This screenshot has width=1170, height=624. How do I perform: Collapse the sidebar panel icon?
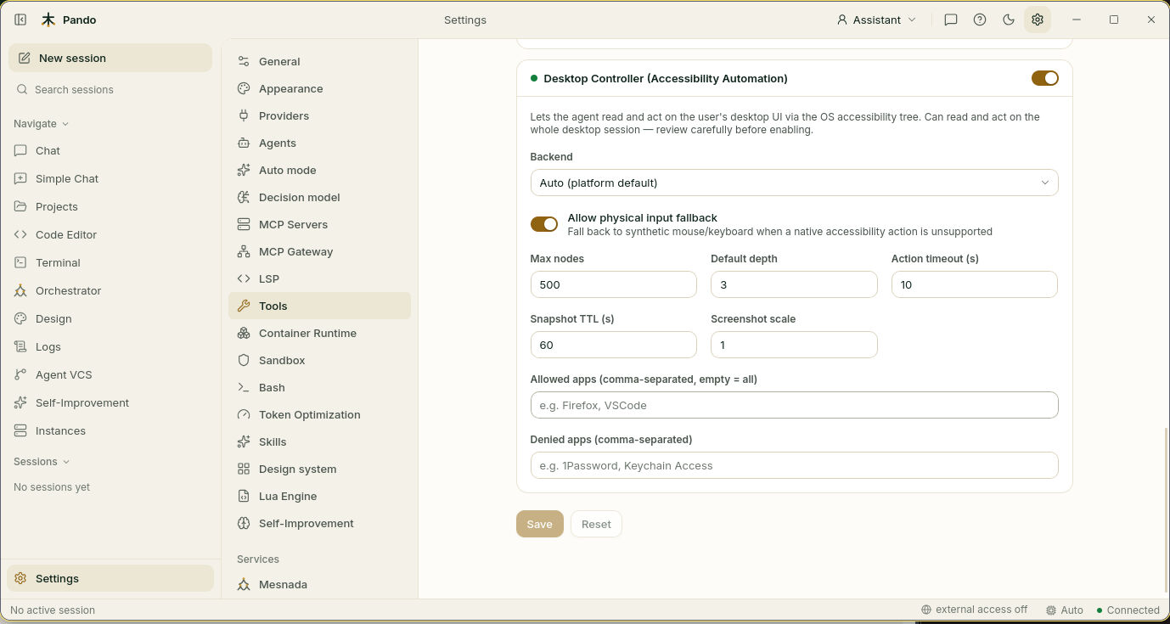(20, 20)
